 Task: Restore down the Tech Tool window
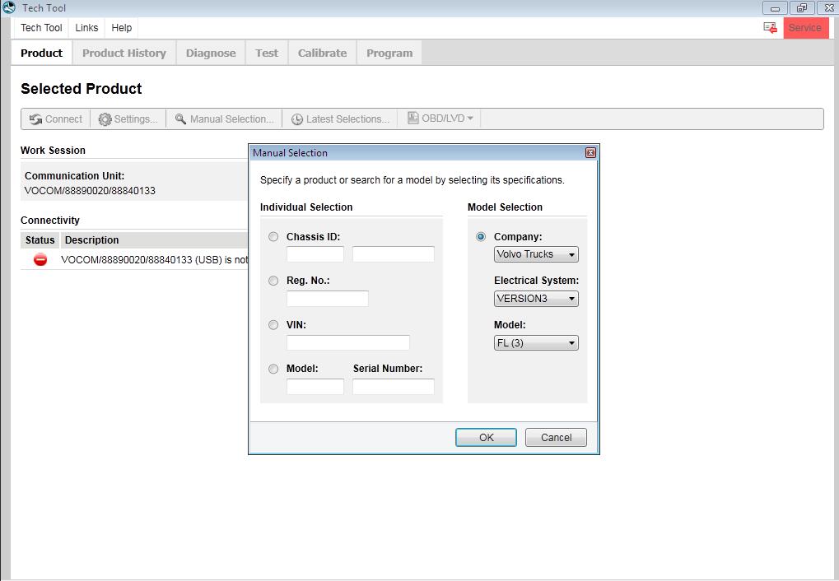pos(802,8)
